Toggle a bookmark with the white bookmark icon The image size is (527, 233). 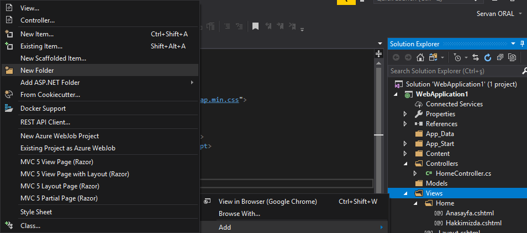tap(255, 26)
